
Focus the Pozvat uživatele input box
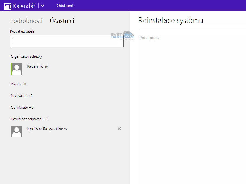click(x=67, y=41)
